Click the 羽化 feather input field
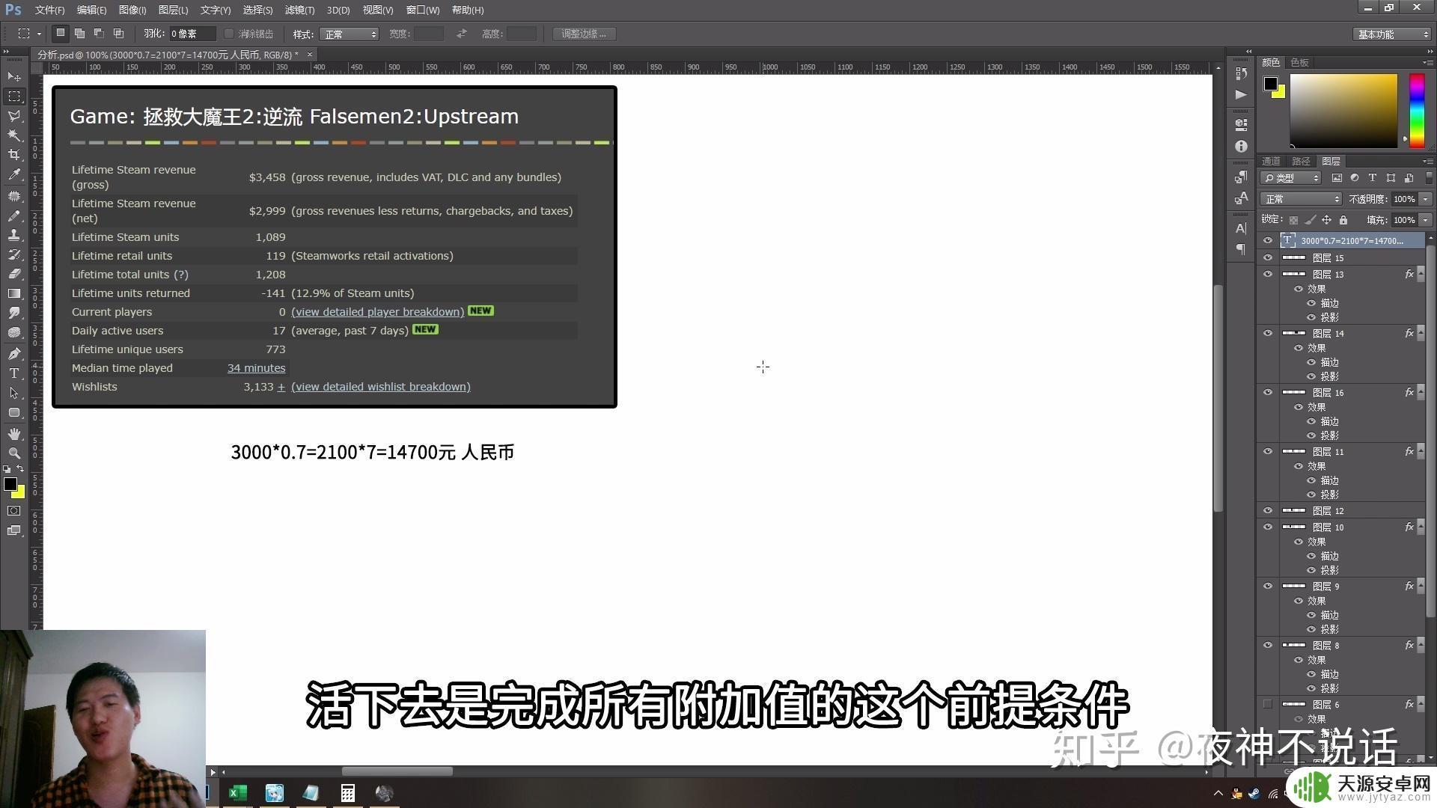The height and width of the screenshot is (808, 1437). (x=192, y=34)
